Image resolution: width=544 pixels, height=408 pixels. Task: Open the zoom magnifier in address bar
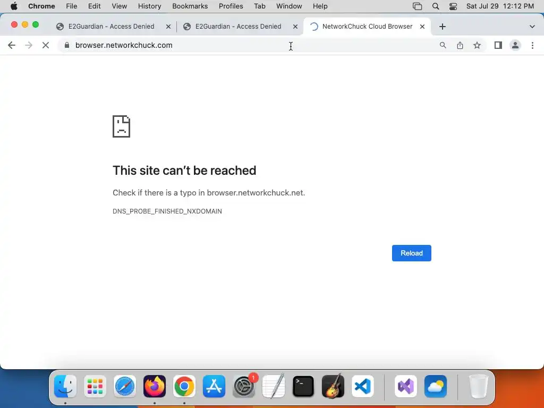443,45
